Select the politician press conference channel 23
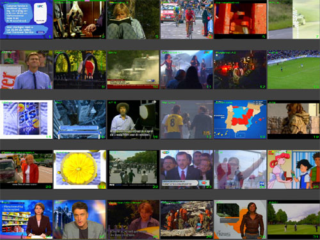320x240 pixels. point(187,170)
